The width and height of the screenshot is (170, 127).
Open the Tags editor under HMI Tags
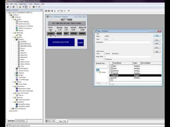coord(20,35)
